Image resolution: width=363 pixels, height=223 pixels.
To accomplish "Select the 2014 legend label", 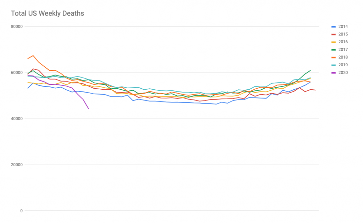I will (343, 27).
